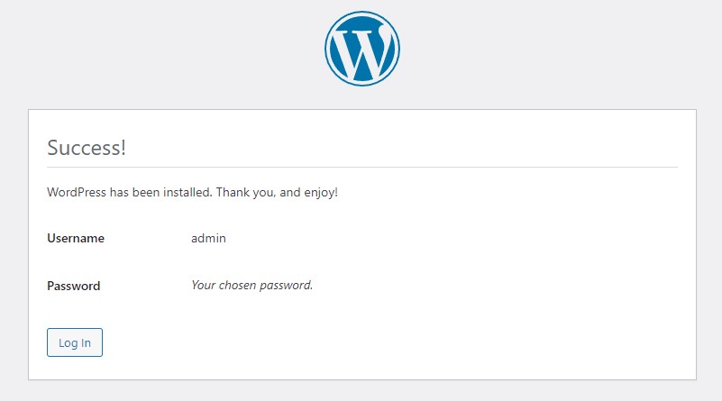722x401 pixels.
Task: Click the Log In button
Action: point(75,342)
